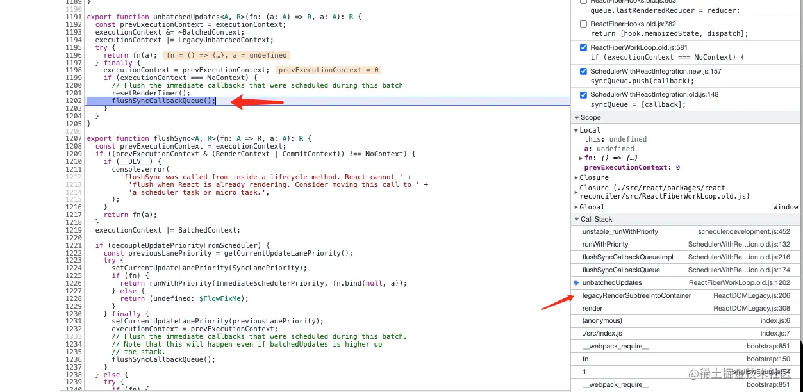Viewport: 803px width, 392px height.
Task: Select (anonymous) call stack frame
Action: point(686,320)
